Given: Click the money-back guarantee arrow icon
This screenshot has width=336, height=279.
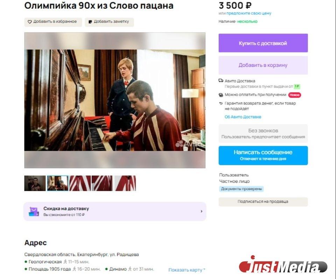Looking at the screenshot, I should 221,103.
